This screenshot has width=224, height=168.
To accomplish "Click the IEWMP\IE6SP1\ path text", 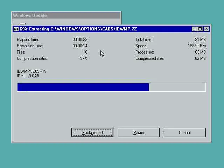I will coord(31,71).
